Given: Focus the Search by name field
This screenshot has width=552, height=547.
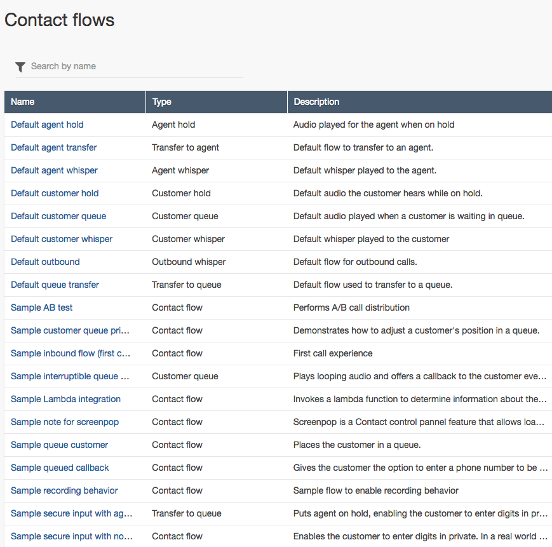Looking at the screenshot, I should 133,66.
